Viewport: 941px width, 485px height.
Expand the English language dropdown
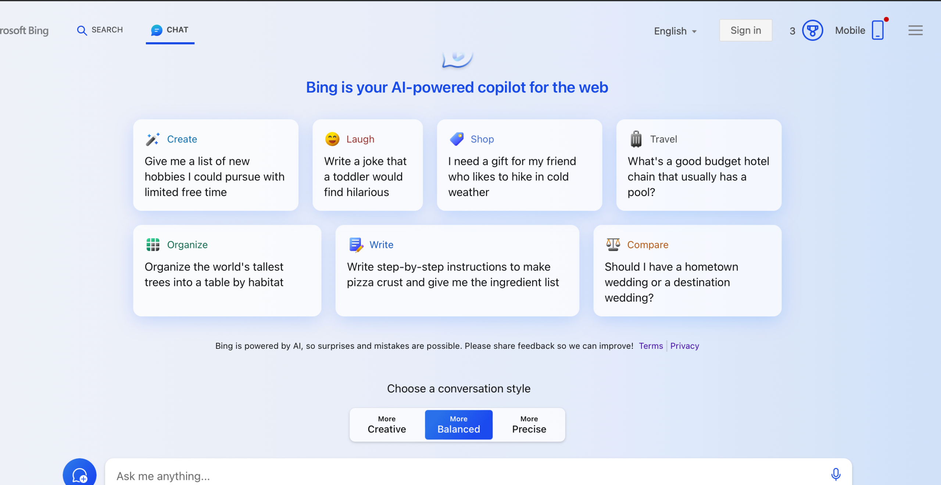[x=675, y=31]
